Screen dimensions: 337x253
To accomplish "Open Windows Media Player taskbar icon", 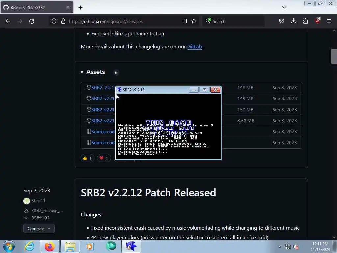I will pyautogui.click(x=90, y=246).
